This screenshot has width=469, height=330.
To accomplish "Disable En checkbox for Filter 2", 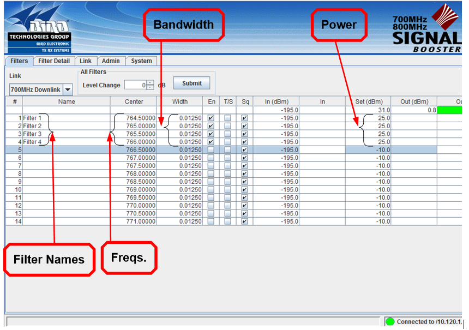I will pos(211,126).
